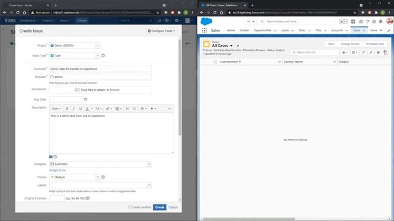
Task: Open the Due Date calendar picker
Action: [x=86, y=99]
